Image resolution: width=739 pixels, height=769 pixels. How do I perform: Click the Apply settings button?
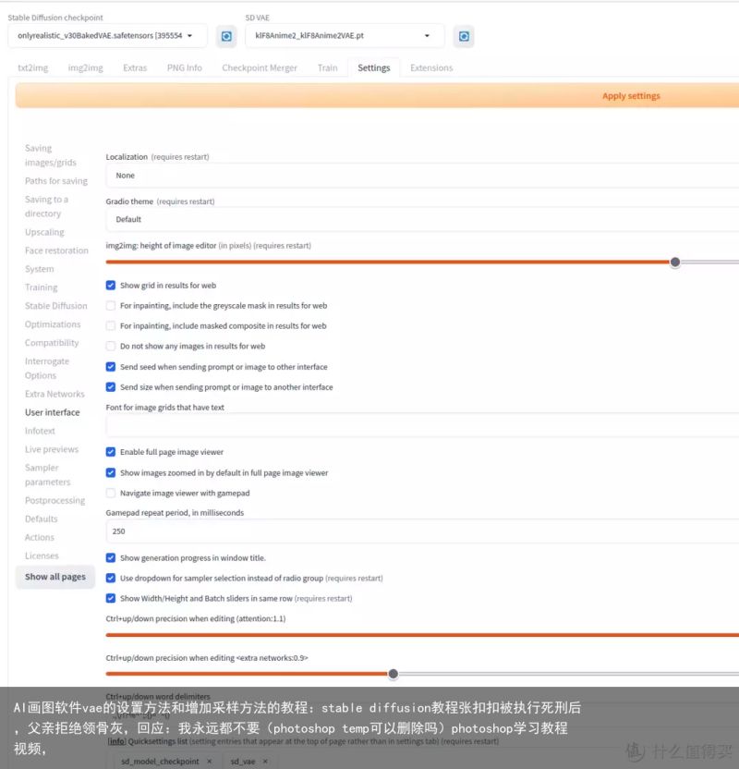377,95
